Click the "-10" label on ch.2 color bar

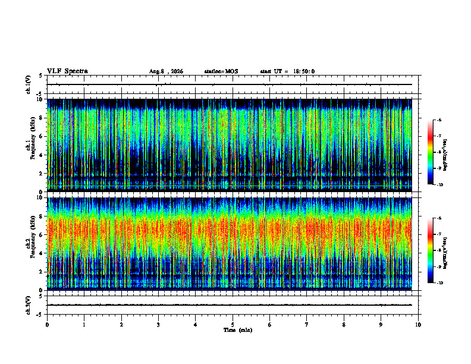440,283
